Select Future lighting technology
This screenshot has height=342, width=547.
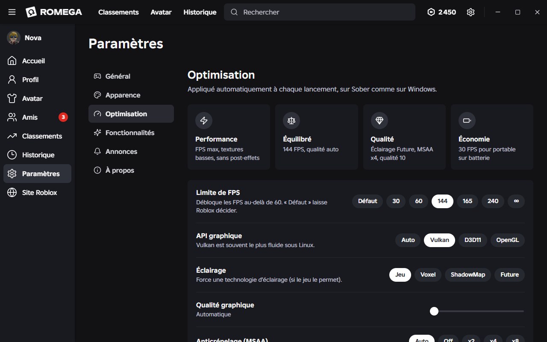coord(510,274)
